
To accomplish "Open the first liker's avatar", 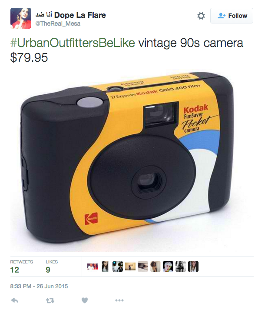I will [93, 266].
